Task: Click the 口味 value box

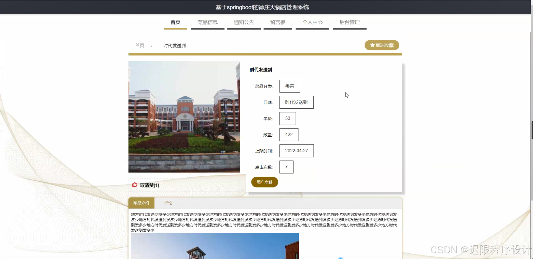Action: tap(296, 102)
